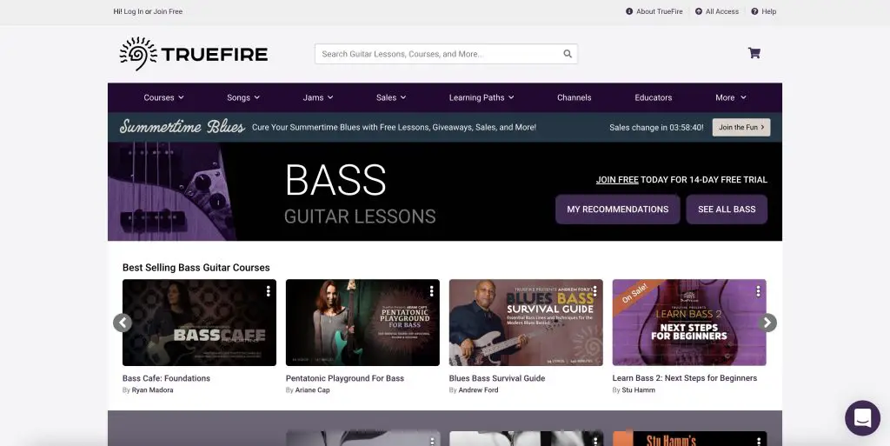Open the shopping cart icon
Screen dimensions: 890x446
pyautogui.click(x=754, y=53)
